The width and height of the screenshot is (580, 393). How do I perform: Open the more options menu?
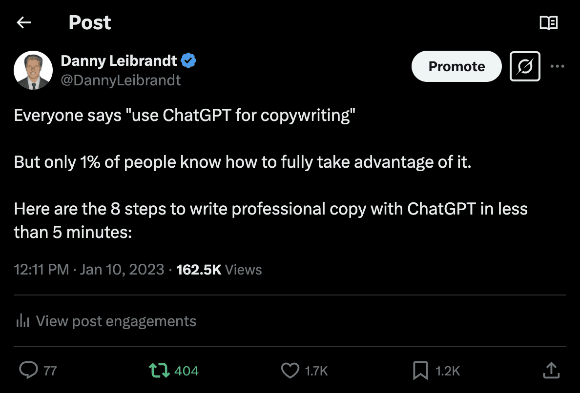pyautogui.click(x=558, y=66)
